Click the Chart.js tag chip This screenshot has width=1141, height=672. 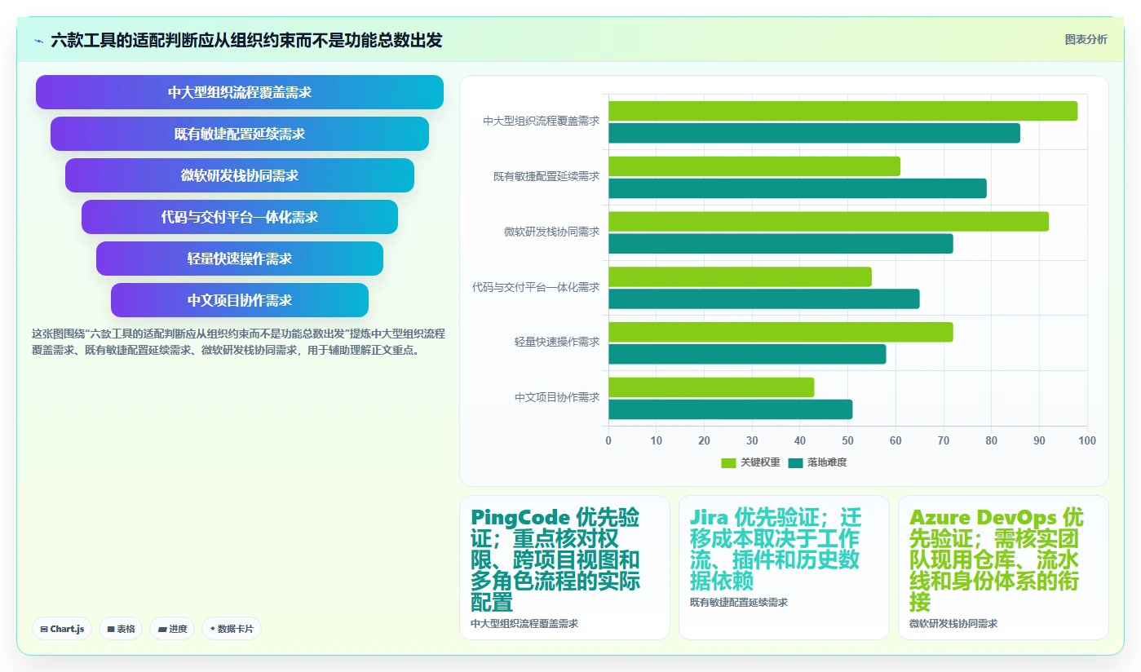tap(62, 629)
